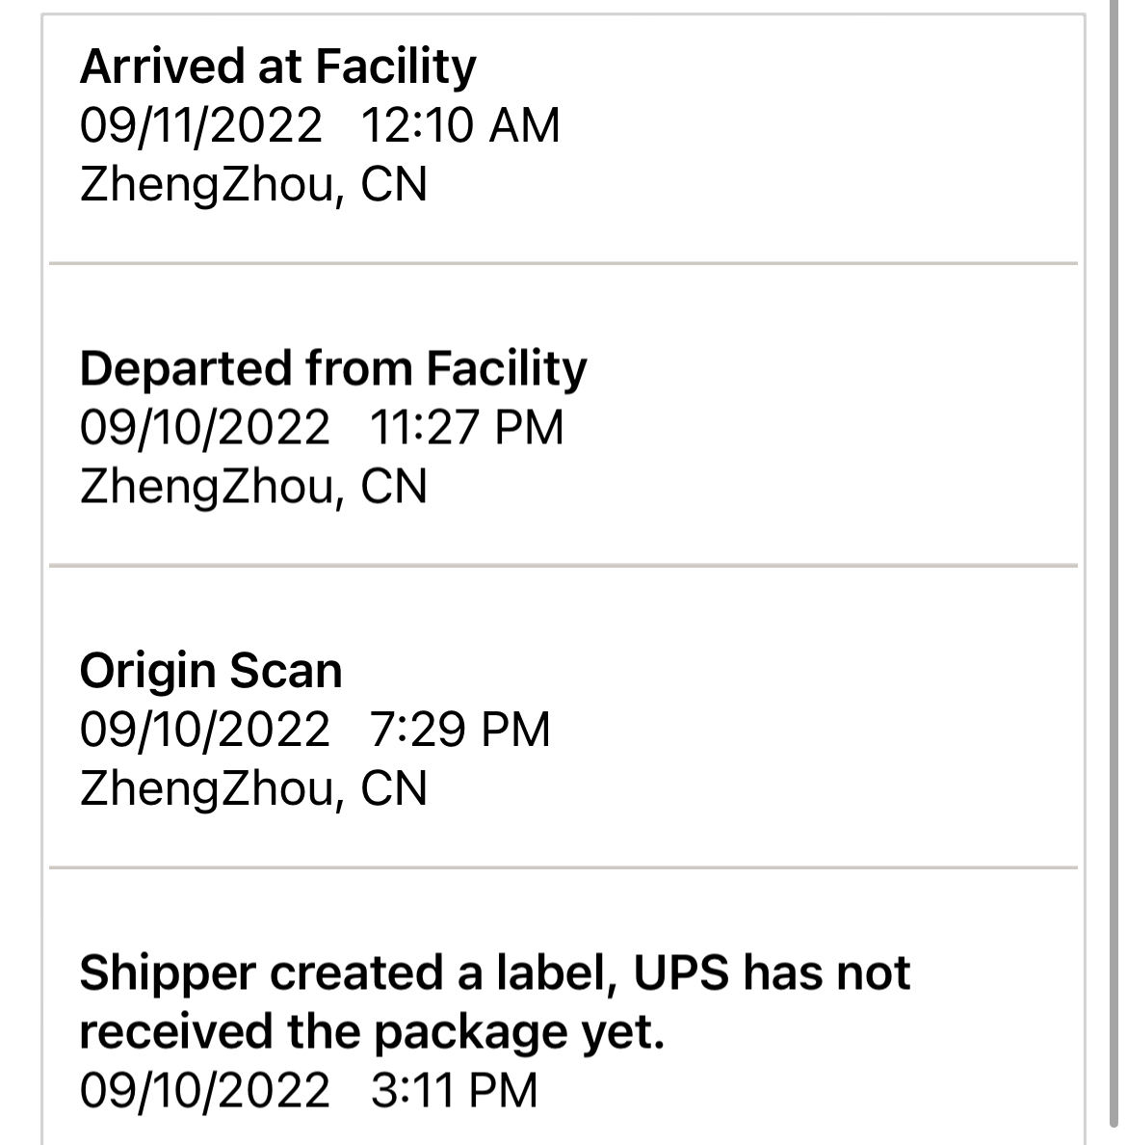This screenshot has width=1127, height=1145.
Task: Select the 09/11/2022 12:10 AM timestamp
Action: tap(320, 125)
